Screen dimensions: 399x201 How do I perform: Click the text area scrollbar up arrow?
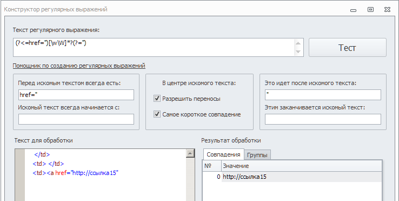click(x=190, y=153)
